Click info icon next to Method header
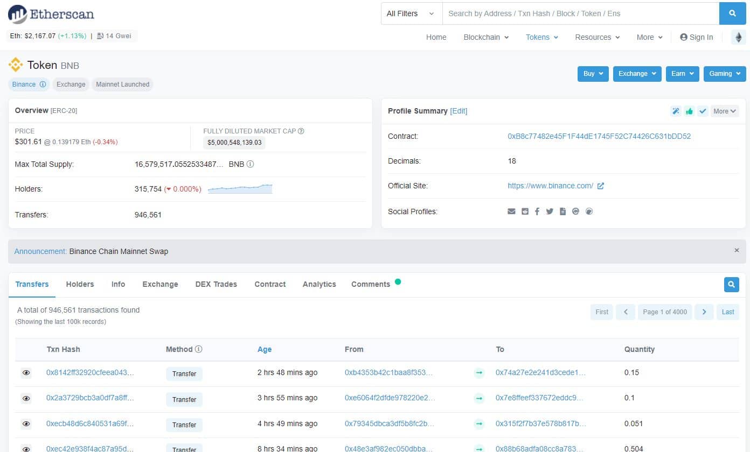 [199, 349]
